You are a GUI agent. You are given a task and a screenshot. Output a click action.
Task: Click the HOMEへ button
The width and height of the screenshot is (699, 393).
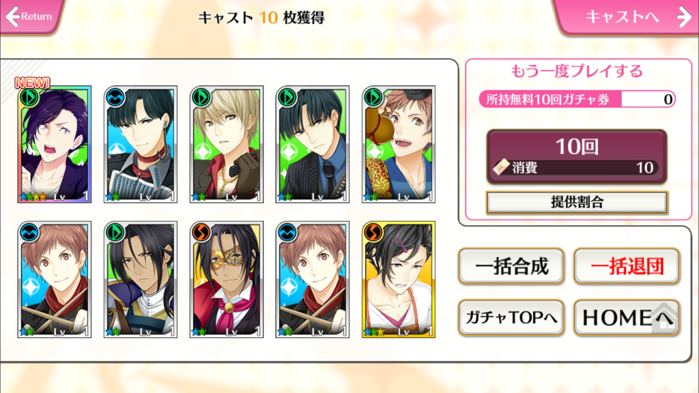pos(627,318)
